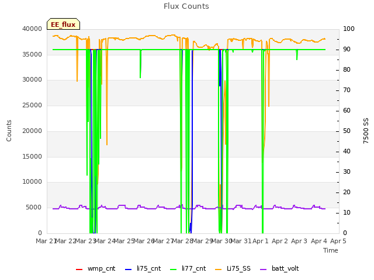Select the green li77_cnt legend swatch
Image resolution: width=374 pixels, height=280 pixels.
[x=173, y=269]
